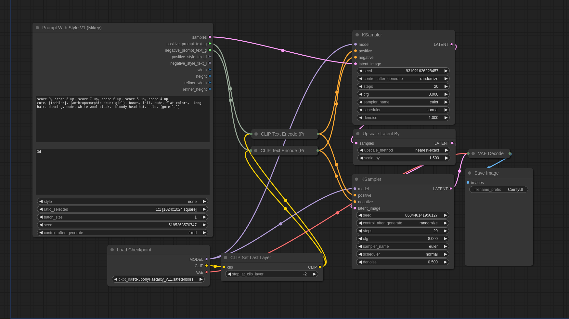Click the Load Checkpoint node's collapse dot
The width and height of the screenshot is (569, 319).
[x=112, y=250]
